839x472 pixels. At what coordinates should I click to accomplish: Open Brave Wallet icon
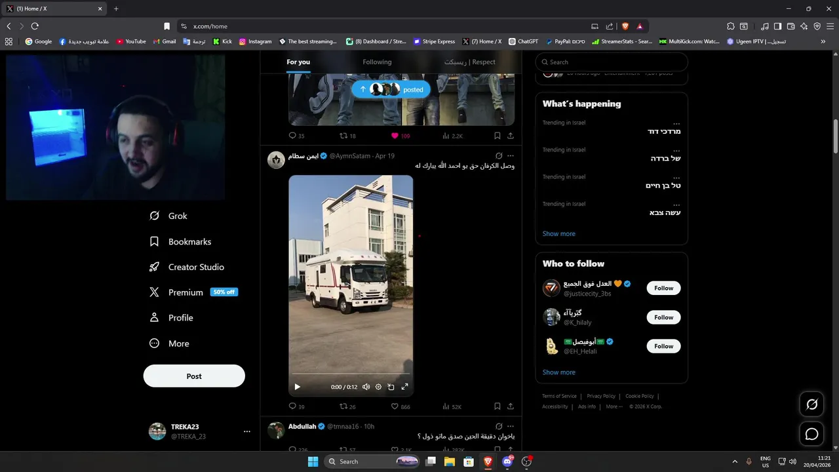click(790, 26)
